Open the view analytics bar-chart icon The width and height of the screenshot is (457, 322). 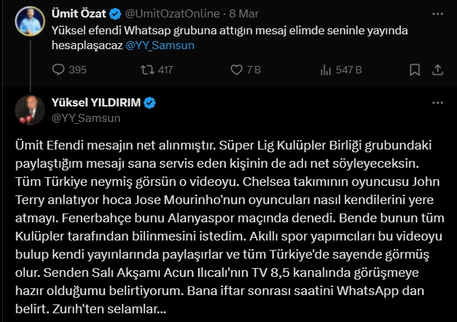coord(325,69)
